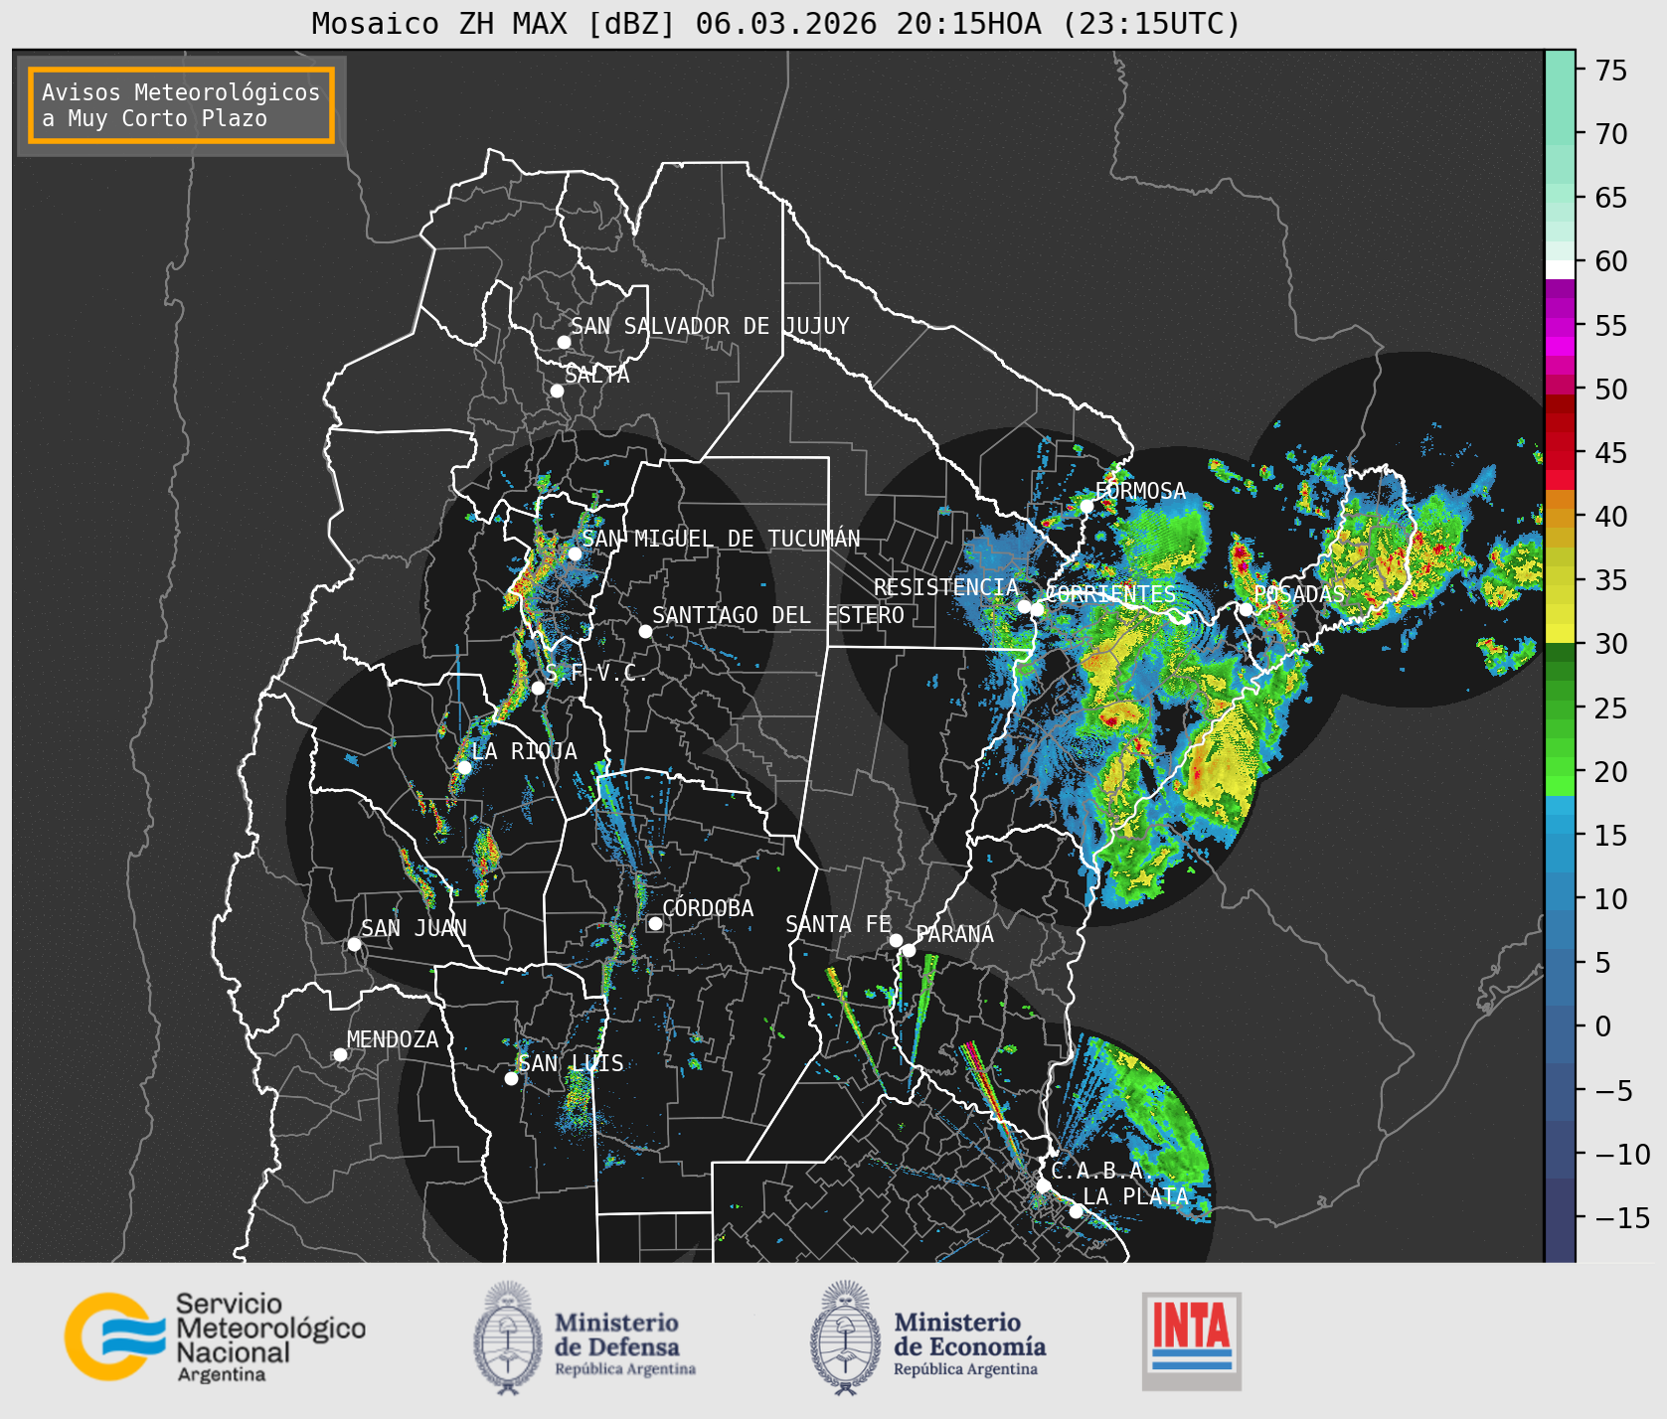Click the San Juan city marker
1667x1419 pixels.
point(354,944)
